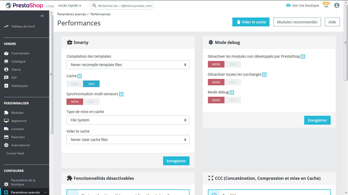Click the Fonctionnalités désactivables puzzle icon
The height and width of the screenshot is (195, 348).
point(69,178)
